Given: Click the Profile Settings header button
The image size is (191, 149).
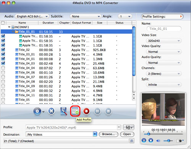Looking at the screenshot, I should [x=162, y=16].
